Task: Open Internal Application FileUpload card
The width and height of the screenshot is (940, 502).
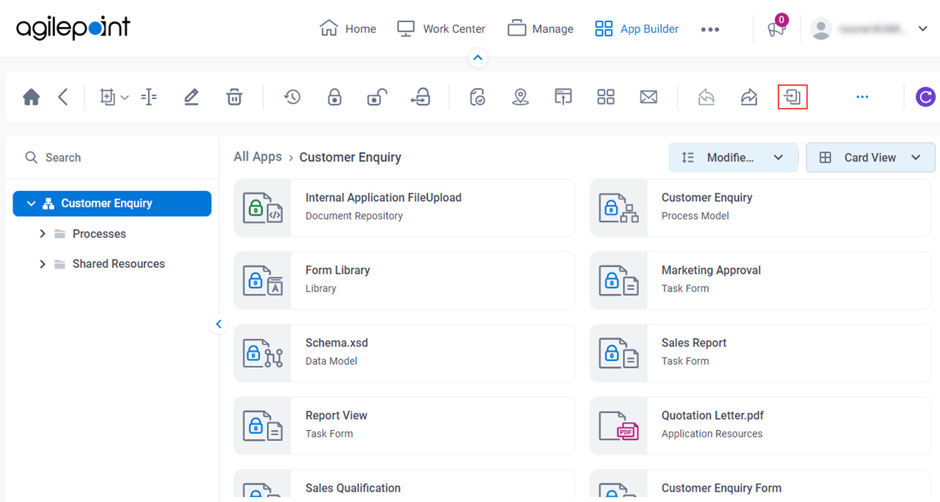Action: [404, 208]
